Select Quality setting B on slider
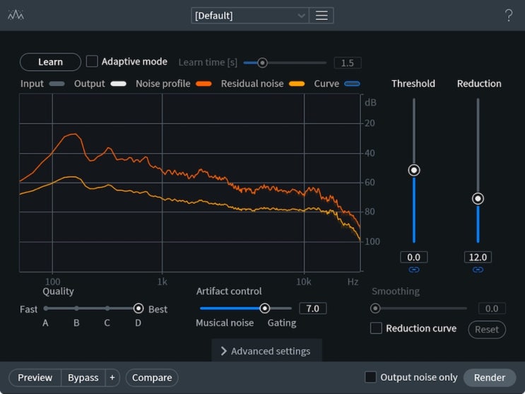The image size is (525, 394). [77, 308]
